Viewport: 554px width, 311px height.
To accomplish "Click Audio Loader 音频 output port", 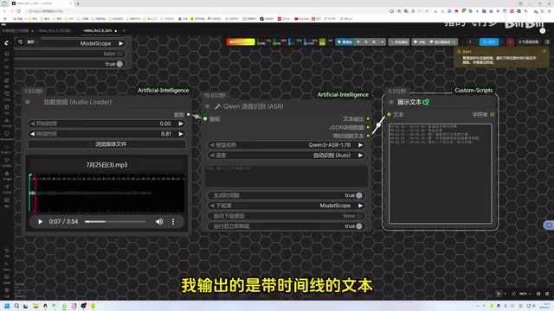I will click(189, 114).
